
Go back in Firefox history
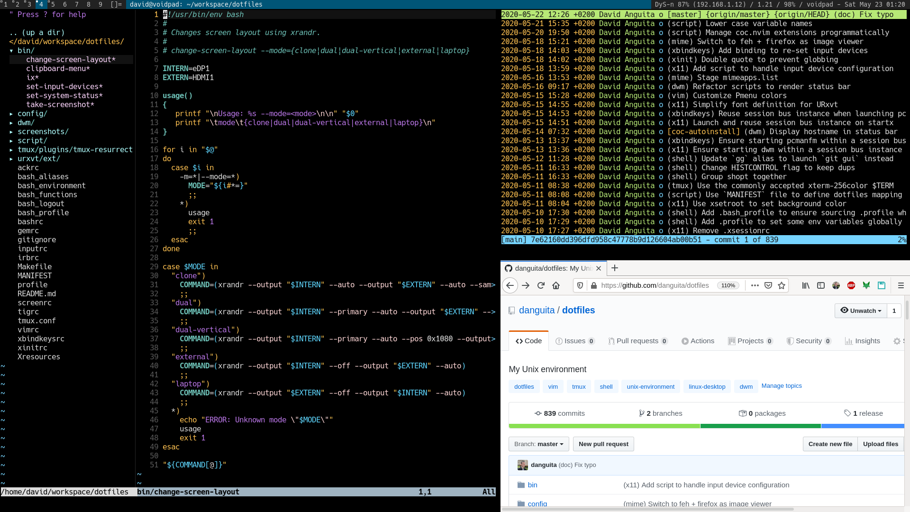point(510,285)
